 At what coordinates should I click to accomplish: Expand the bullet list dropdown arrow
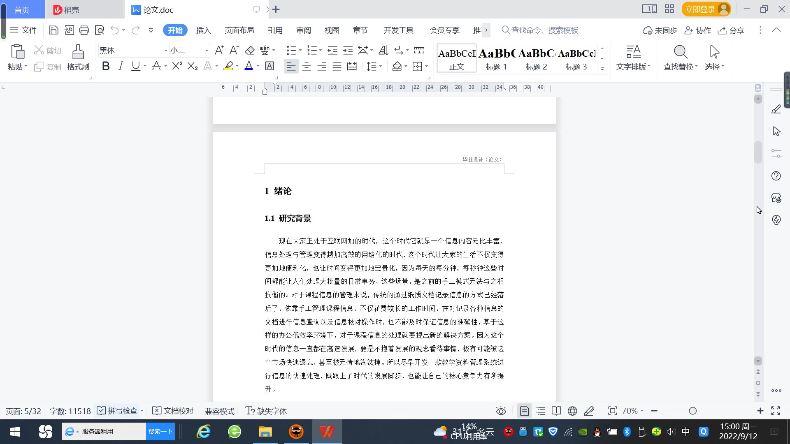(x=300, y=51)
